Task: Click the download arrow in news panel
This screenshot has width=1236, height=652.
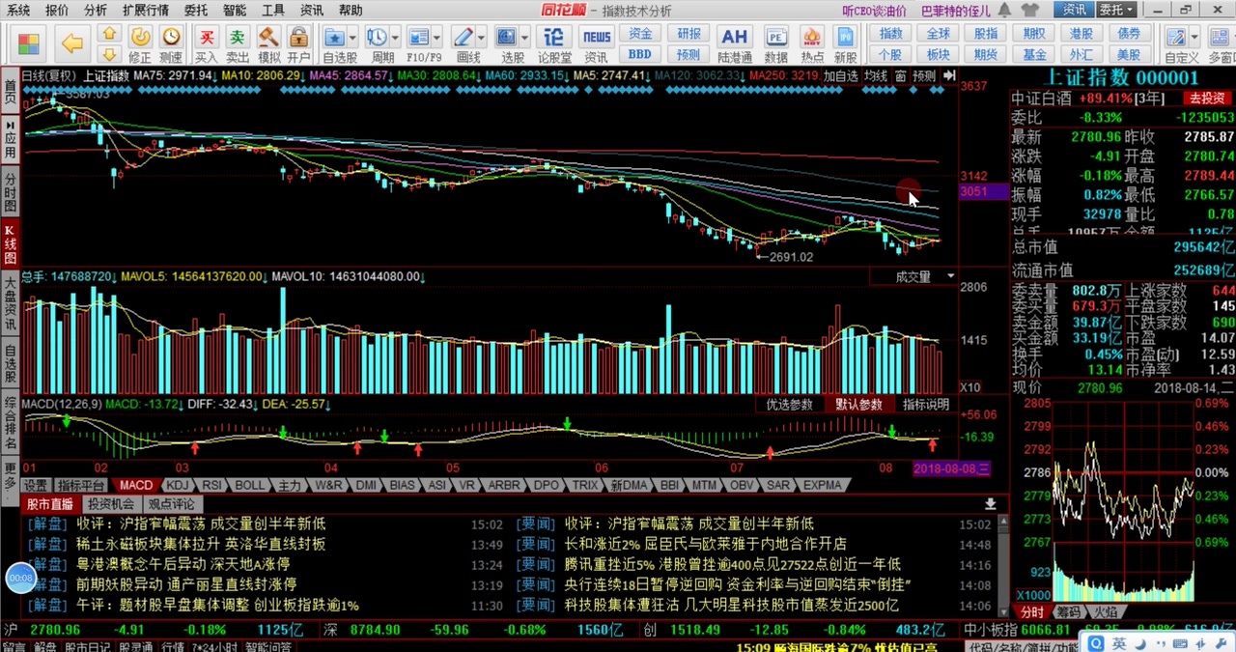Action: tap(990, 504)
